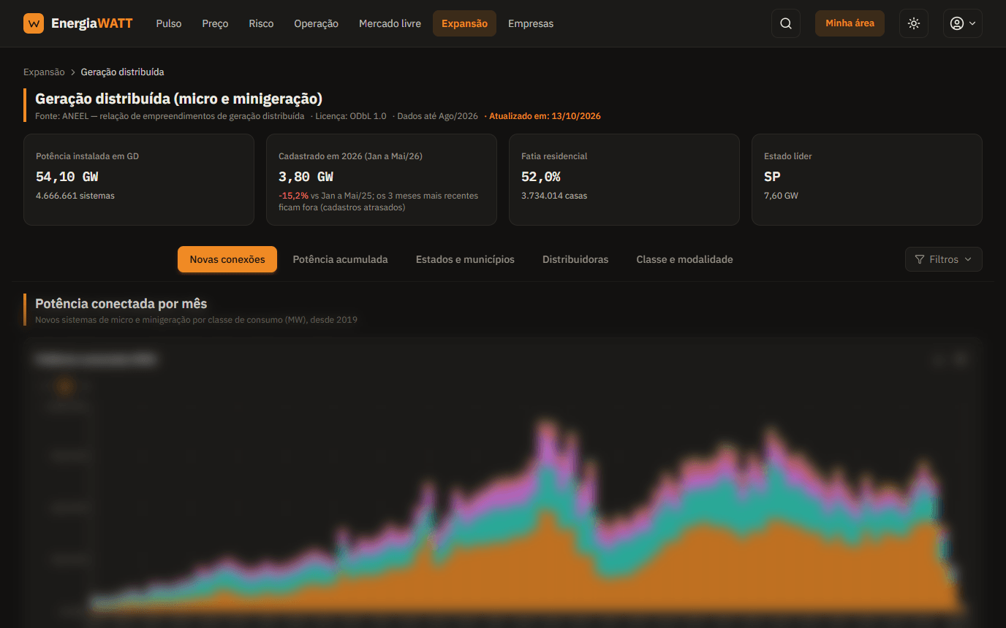Click the funnel icon in Filtros
The width and height of the screenshot is (1006, 628).
pyautogui.click(x=920, y=259)
